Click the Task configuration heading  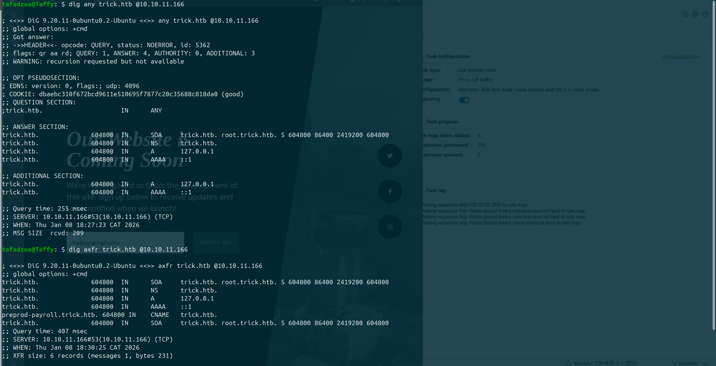pos(448,56)
